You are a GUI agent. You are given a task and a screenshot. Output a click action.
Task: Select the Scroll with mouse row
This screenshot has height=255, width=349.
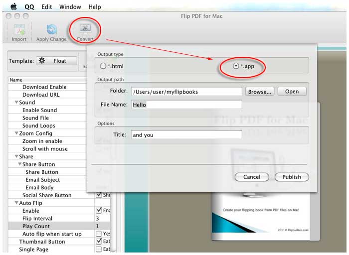47,149
